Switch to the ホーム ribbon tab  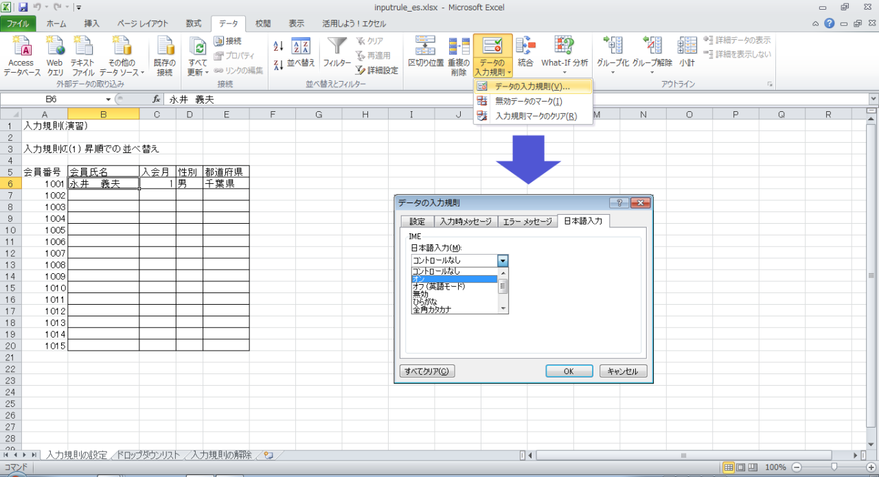click(56, 23)
